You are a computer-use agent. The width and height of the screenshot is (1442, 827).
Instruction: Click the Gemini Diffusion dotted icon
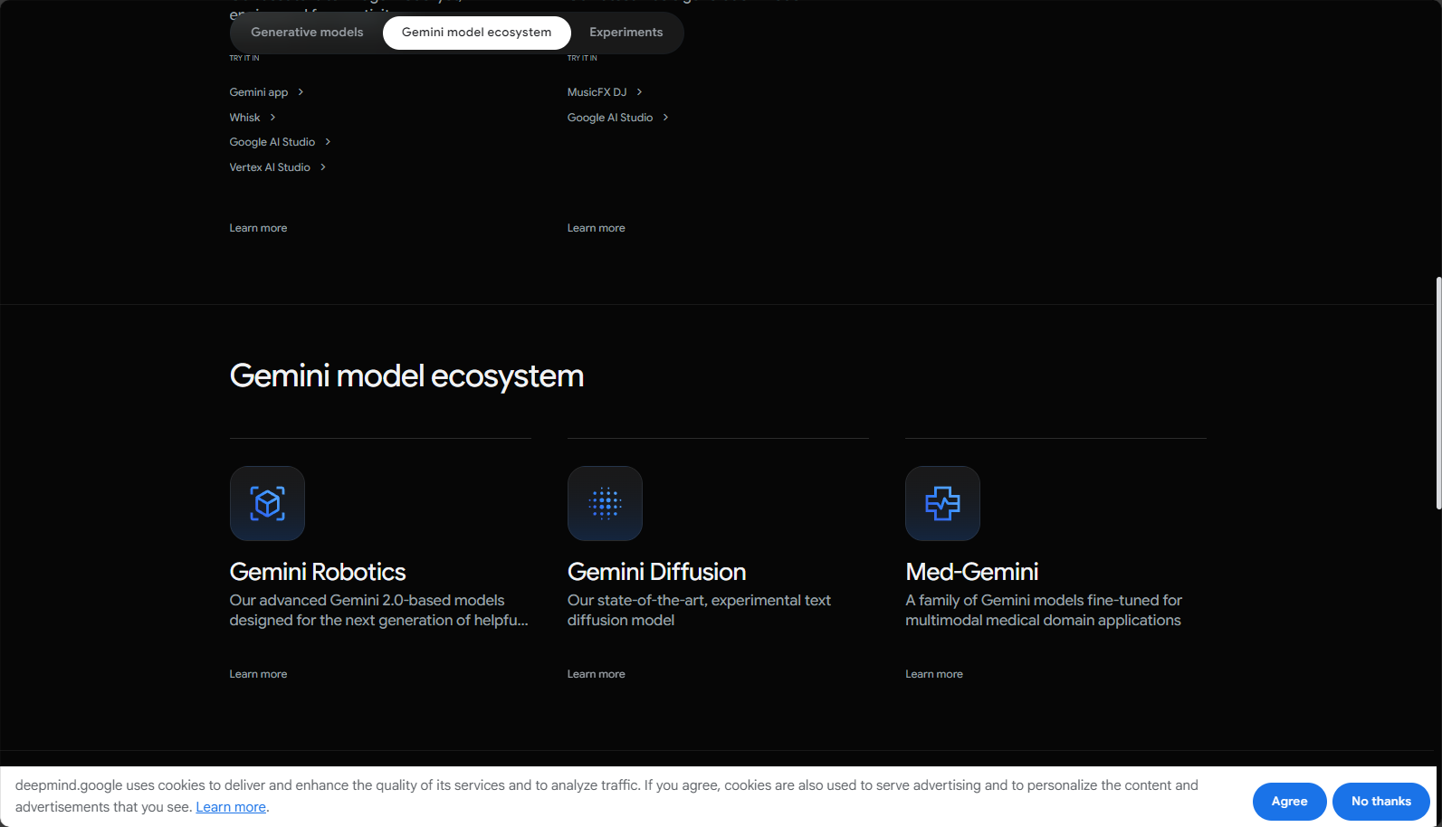point(605,503)
